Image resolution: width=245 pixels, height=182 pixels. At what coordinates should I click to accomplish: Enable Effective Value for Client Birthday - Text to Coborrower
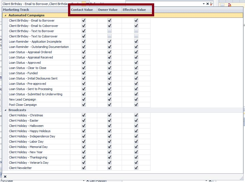click(136, 36)
